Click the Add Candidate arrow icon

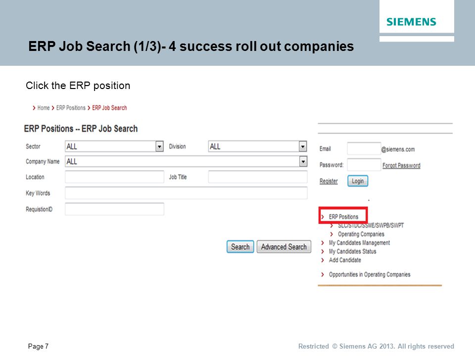pyautogui.click(x=323, y=260)
